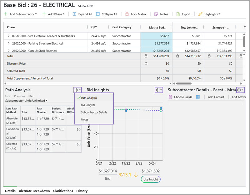This screenshot has height=195, width=250.
Task: Toggle lock on Matrix Budget total
Action: (146, 56)
